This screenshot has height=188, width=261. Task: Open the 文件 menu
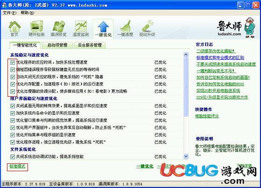(x=9, y=13)
